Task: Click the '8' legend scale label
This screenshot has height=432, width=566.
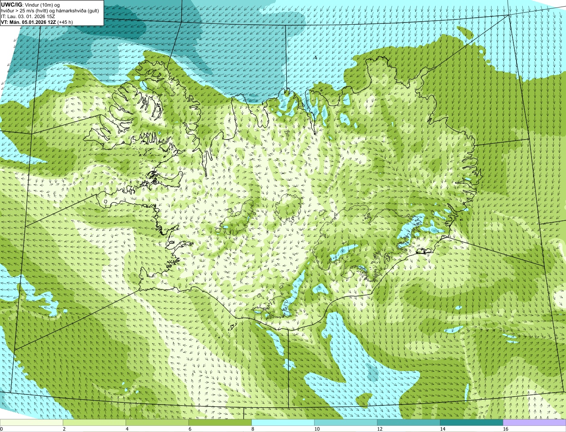Action: click(253, 429)
